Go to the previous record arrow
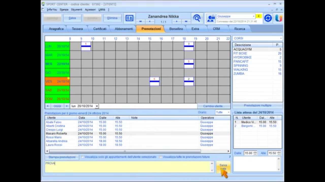The image size is (325, 182). pos(150,22)
